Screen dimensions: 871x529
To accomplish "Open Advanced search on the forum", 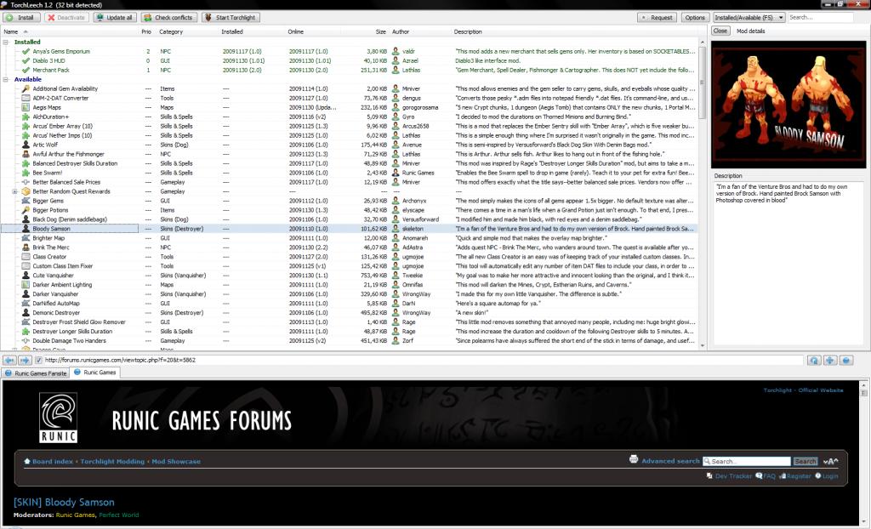I will (670, 461).
